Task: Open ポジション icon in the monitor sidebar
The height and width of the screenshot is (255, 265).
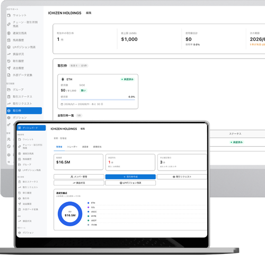Action: tap(9, 117)
